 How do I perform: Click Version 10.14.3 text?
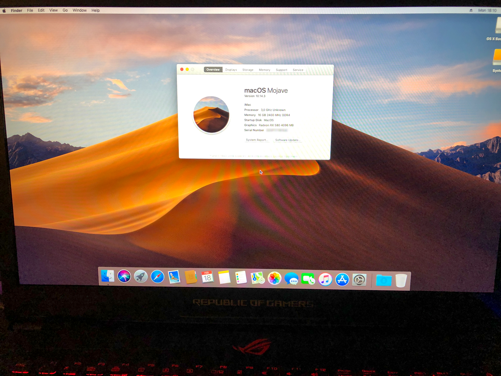coord(255,96)
